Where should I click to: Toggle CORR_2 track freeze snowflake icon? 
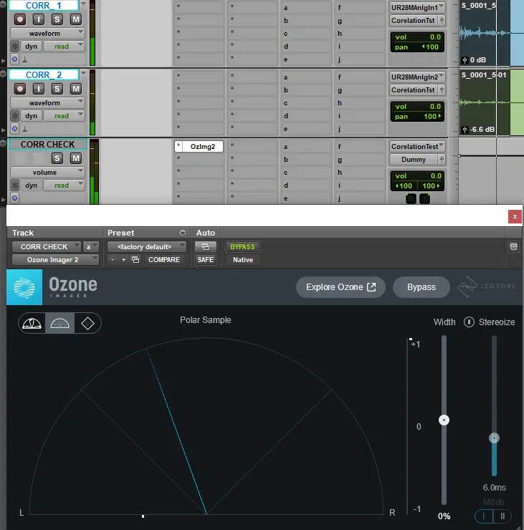(x=15, y=116)
